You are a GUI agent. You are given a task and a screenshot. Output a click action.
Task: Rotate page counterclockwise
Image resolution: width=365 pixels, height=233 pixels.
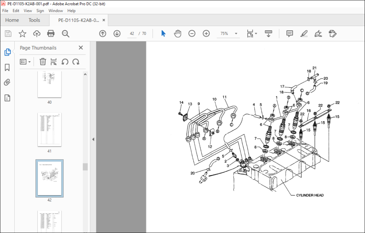pyautogui.click(x=65, y=62)
